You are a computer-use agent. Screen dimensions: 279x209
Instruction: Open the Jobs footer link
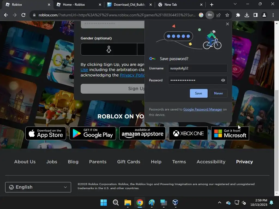(52, 162)
